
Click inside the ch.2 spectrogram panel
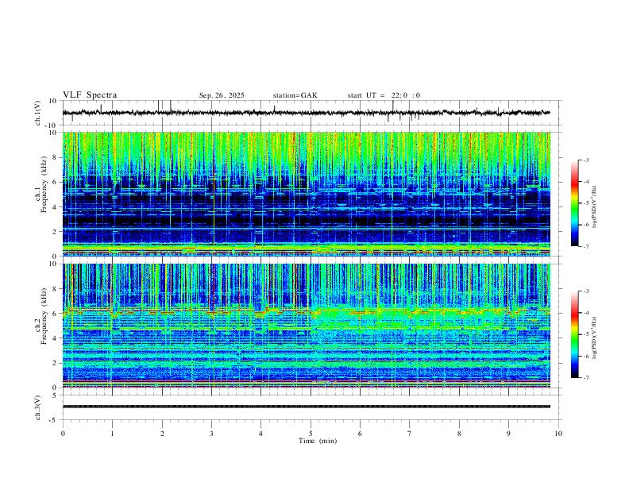[306, 326]
